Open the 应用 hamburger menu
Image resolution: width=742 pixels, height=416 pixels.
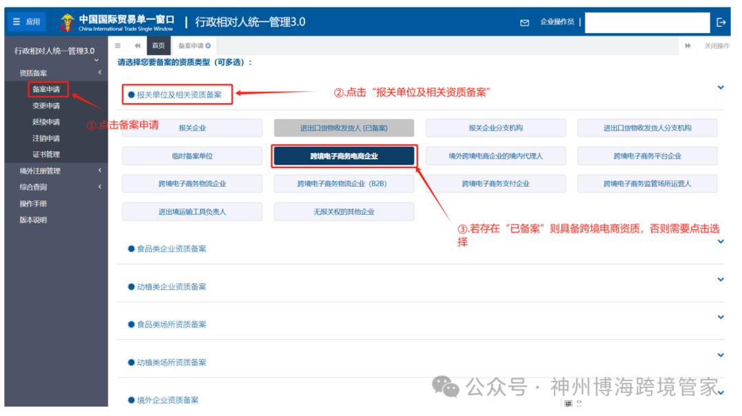[x=27, y=22]
